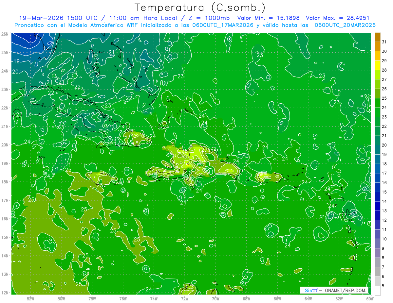The image size is (393, 303).
Task: Click the '22N' latitude axis label
Action: pyautogui.click(x=5, y=108)
